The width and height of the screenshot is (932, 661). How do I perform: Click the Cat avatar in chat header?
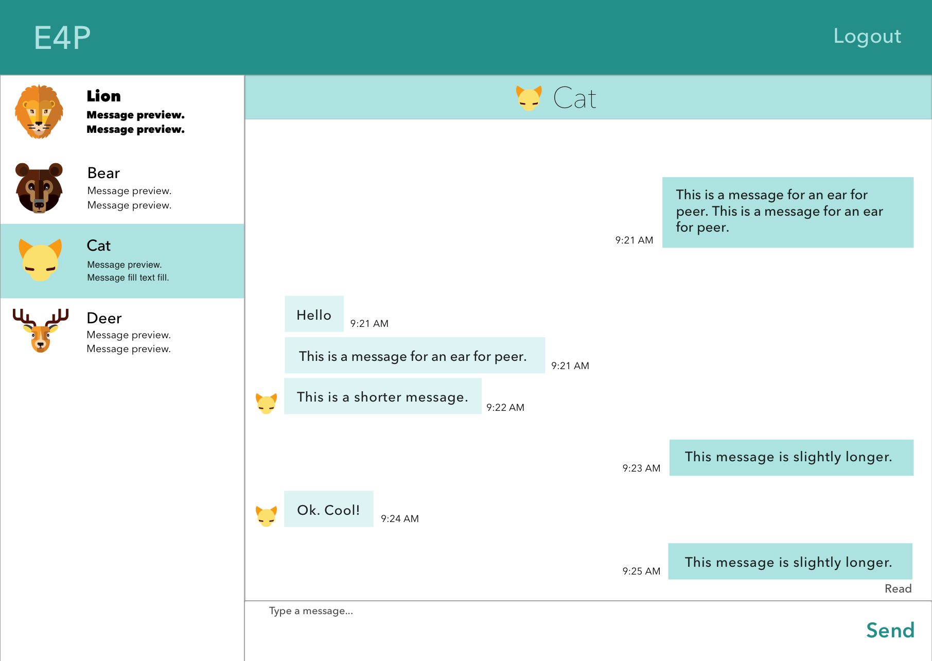(x=529, y=98)
